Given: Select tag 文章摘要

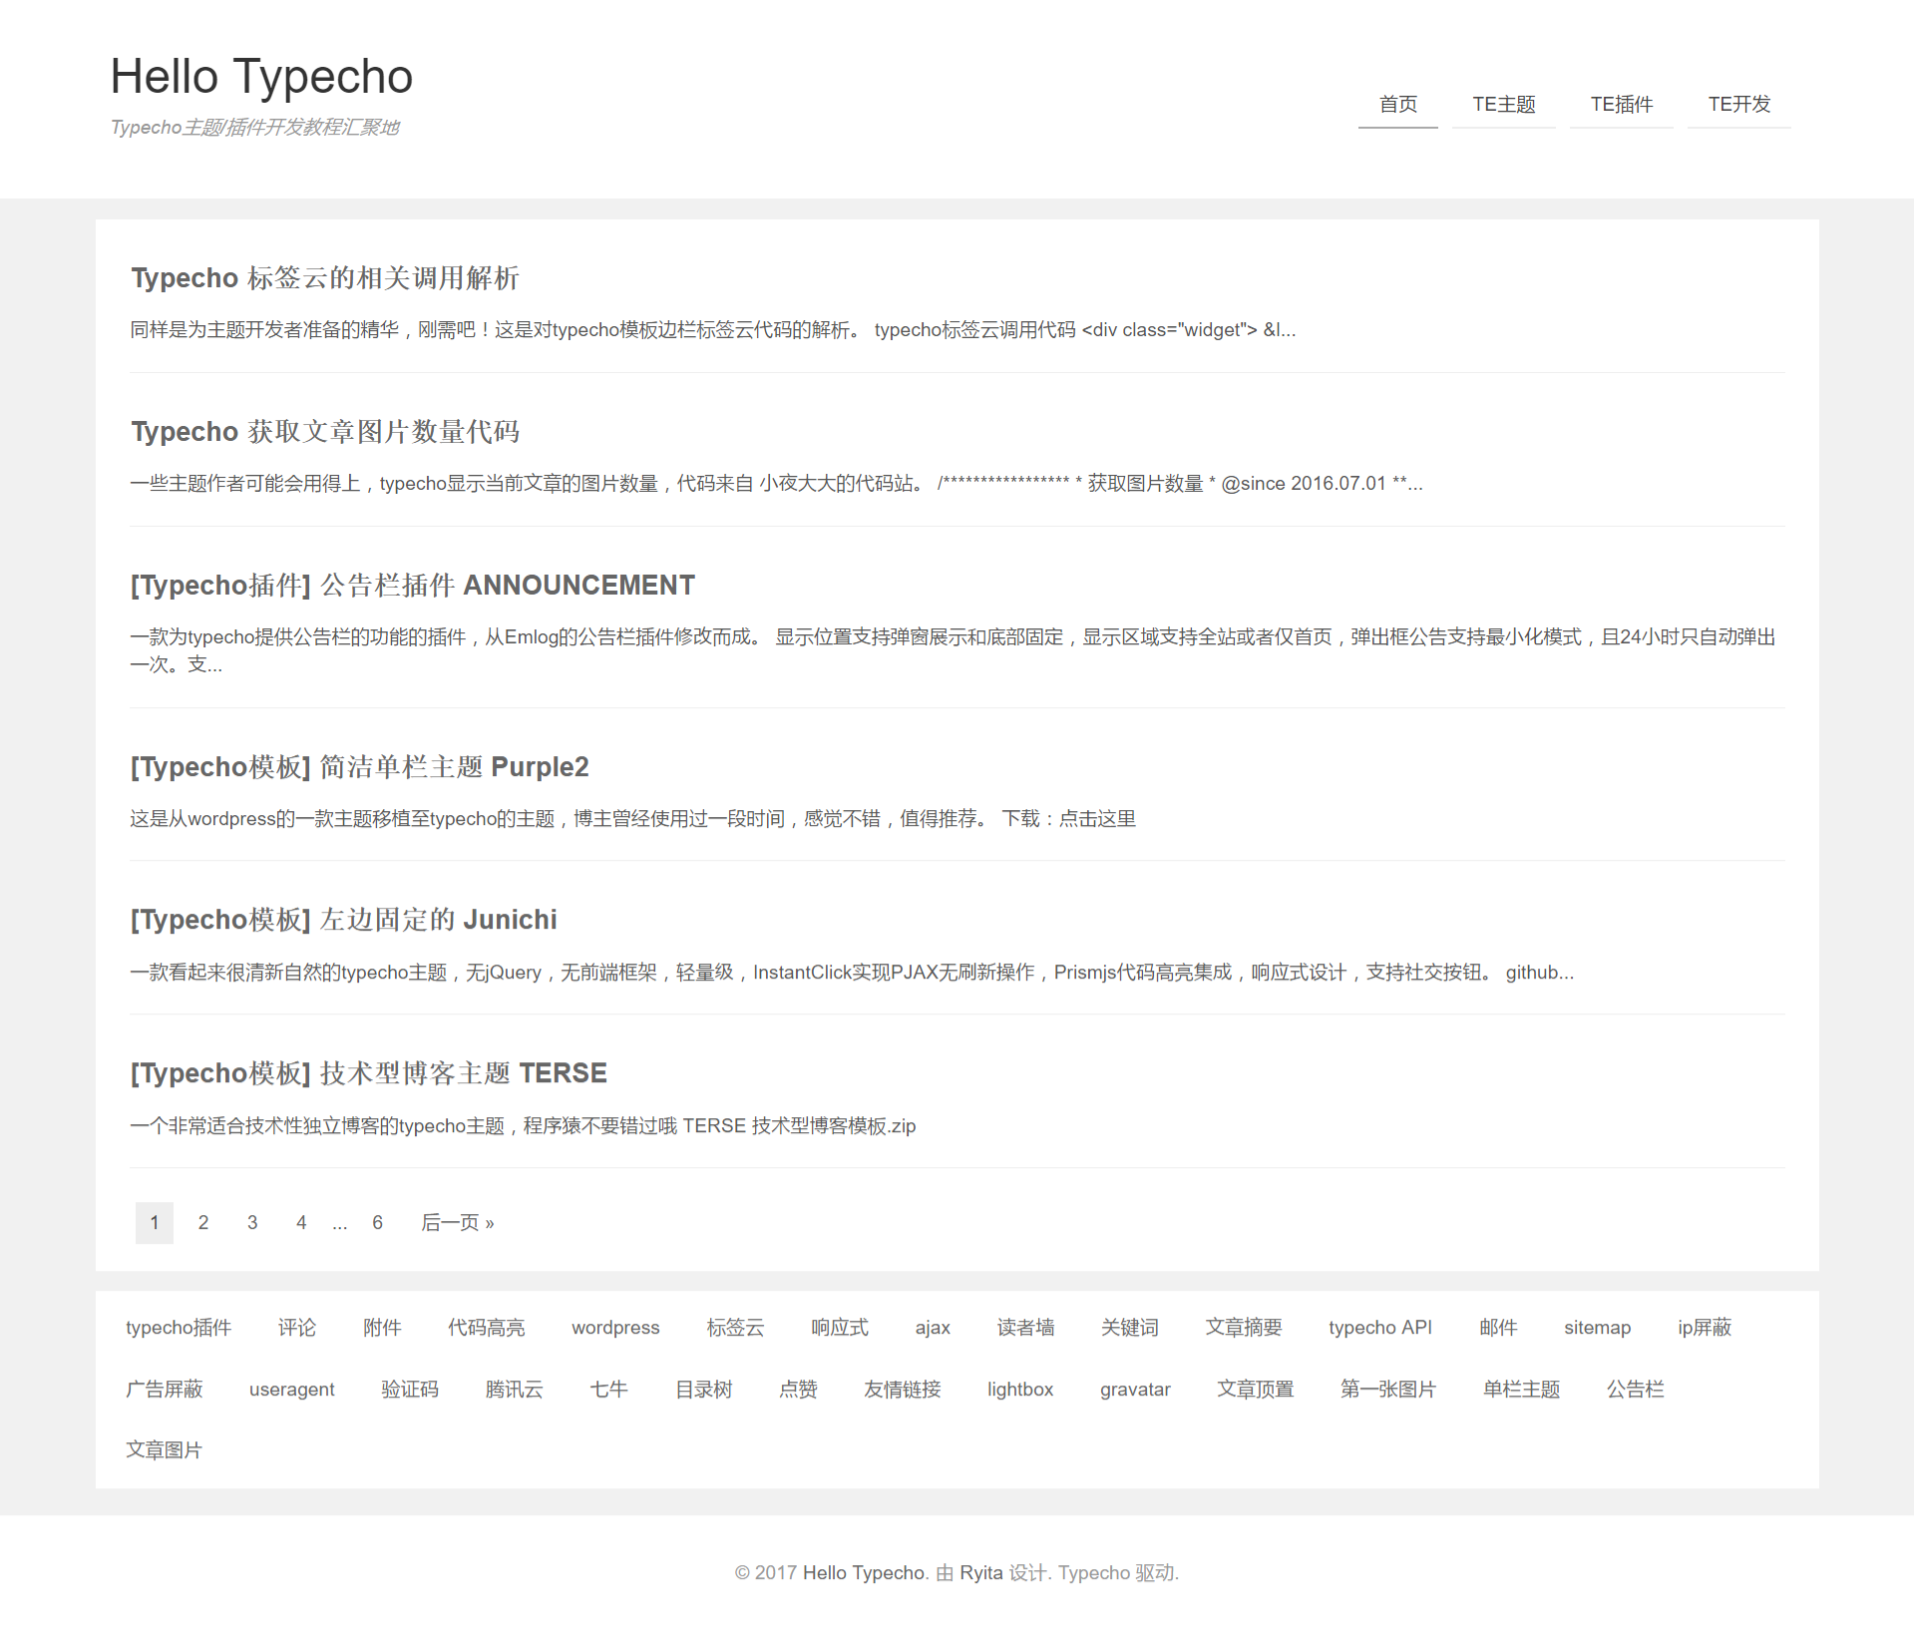Looking at the screenshot, I should (x=1244, y=1328).
